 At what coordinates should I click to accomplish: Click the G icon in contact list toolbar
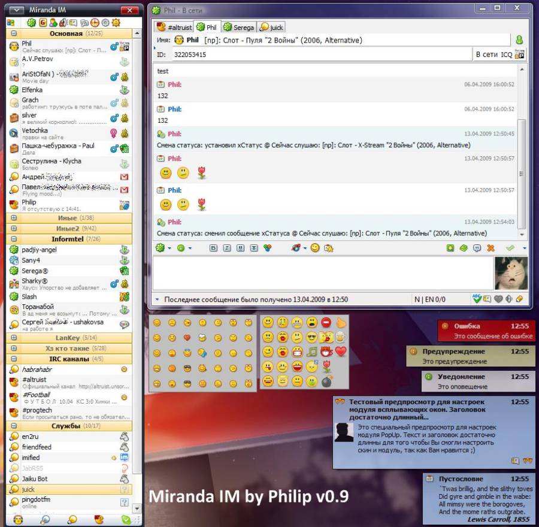tap(43, 23)
